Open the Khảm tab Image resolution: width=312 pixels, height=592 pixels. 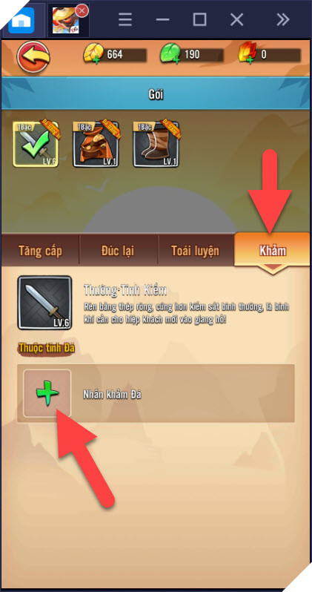point(273,250)
